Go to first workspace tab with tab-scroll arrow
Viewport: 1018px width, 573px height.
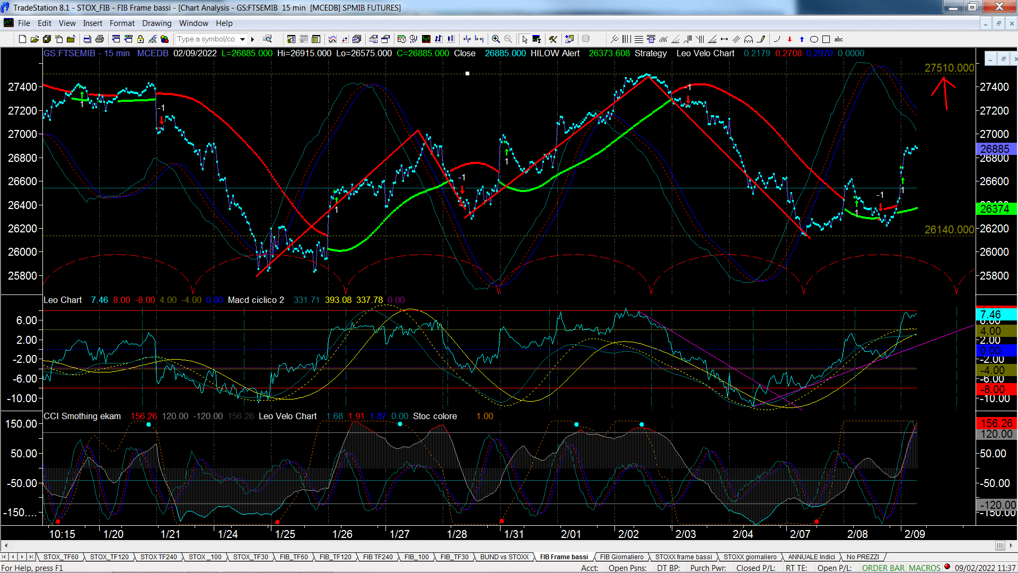4,557
